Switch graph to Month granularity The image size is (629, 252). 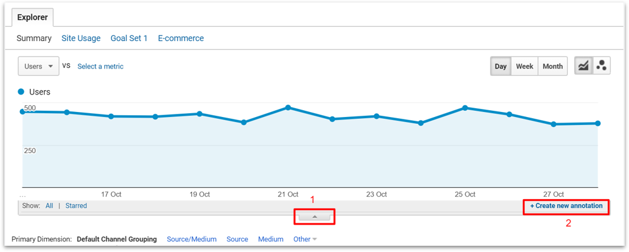pos(552,66)
